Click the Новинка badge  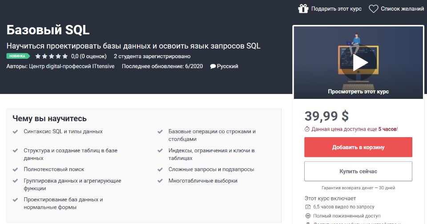click(18, 56)
